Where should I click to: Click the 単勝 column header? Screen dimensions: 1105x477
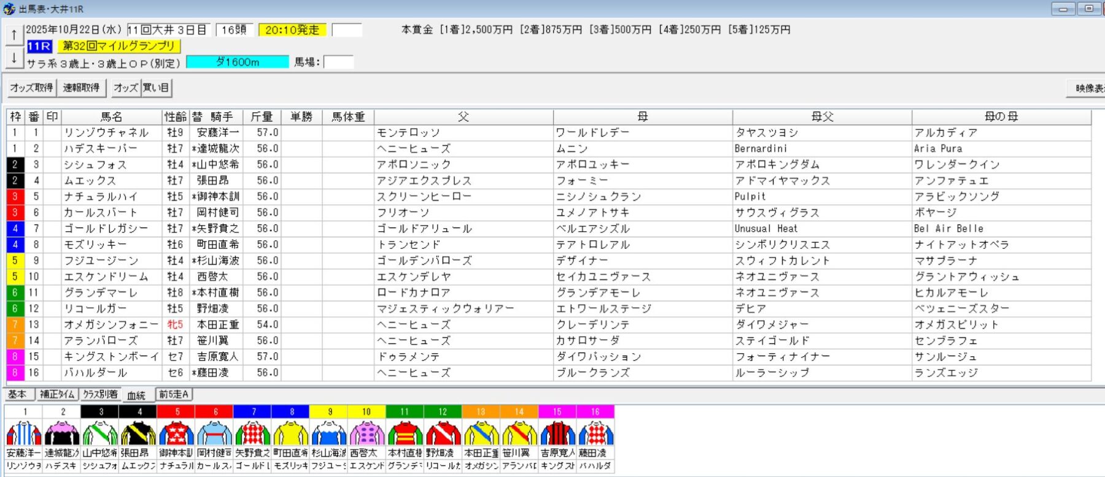[301, 116]
